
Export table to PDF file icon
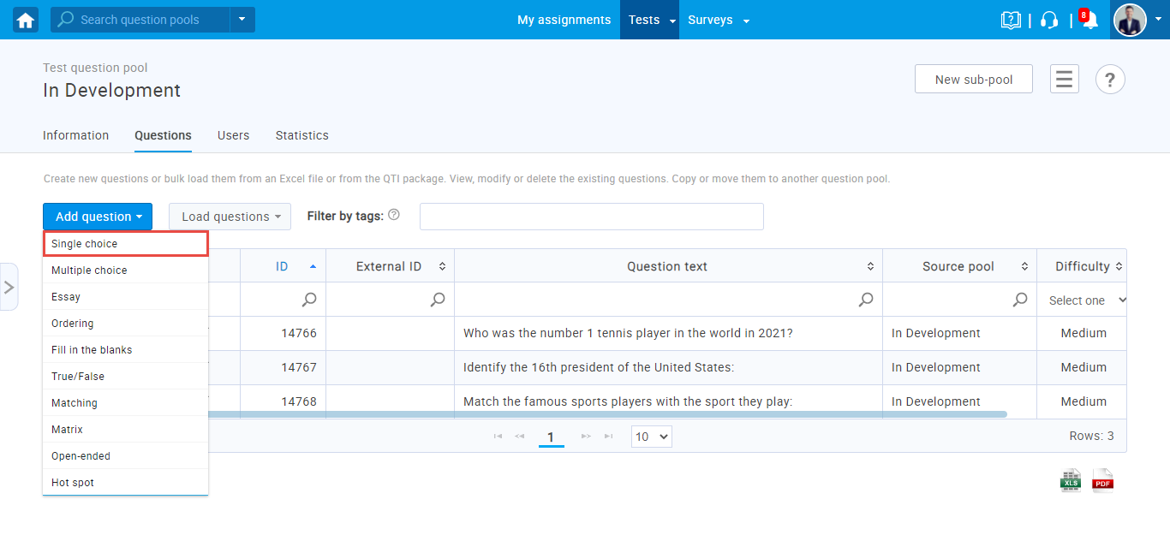pos(1102,480)
